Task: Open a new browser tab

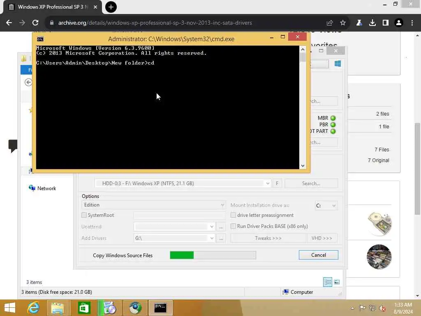Action: [x=111, y=7]
